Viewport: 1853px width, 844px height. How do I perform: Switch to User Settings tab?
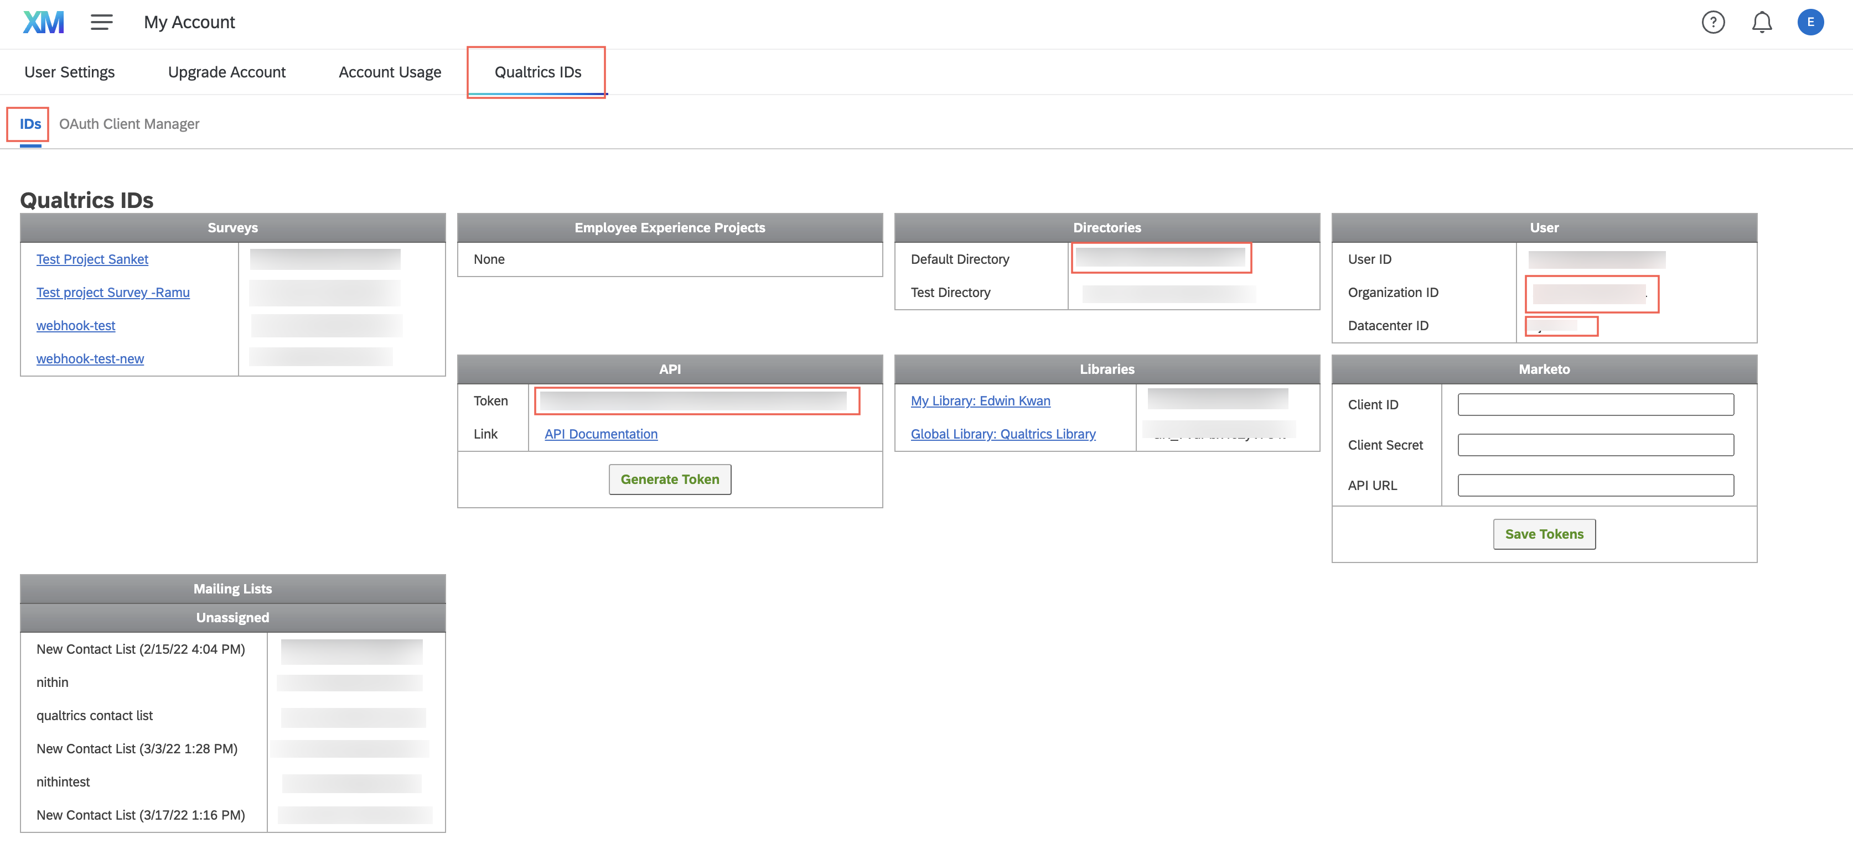coord(70,72)
